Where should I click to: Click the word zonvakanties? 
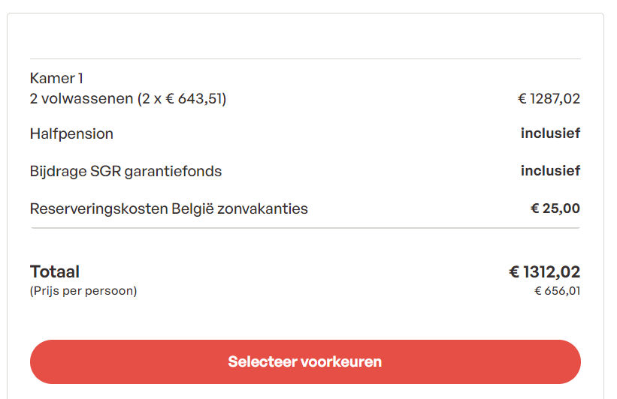[262, 208]
